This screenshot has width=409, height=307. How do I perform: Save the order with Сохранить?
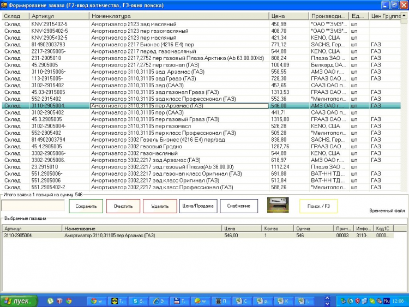coord(86,206)
